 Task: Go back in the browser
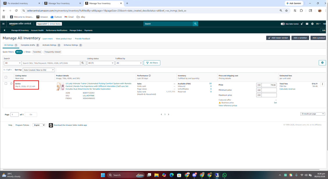click(x=4, y=11)
